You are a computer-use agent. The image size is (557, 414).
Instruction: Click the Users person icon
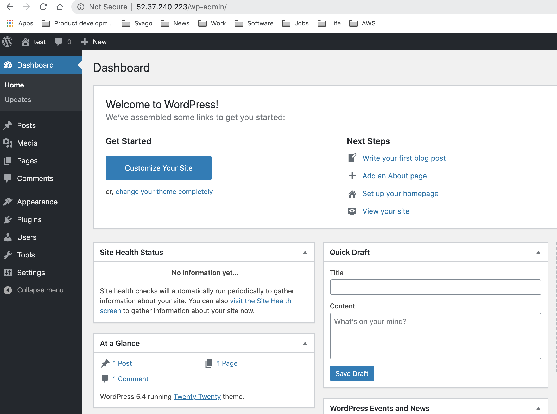(8, 237)
